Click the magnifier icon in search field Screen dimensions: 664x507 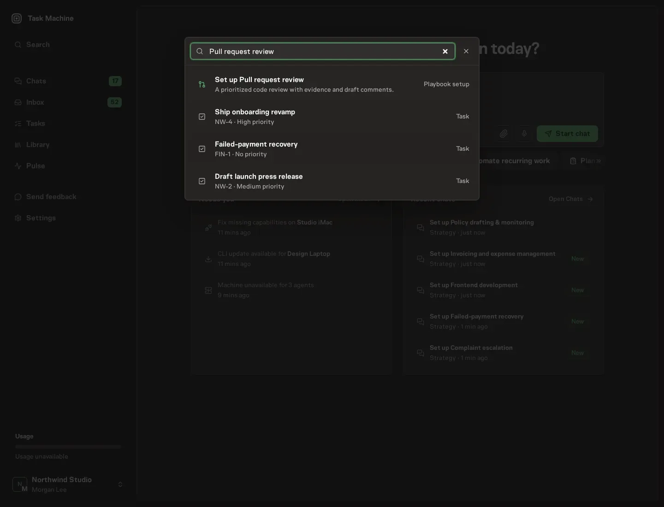coord(200,51)
